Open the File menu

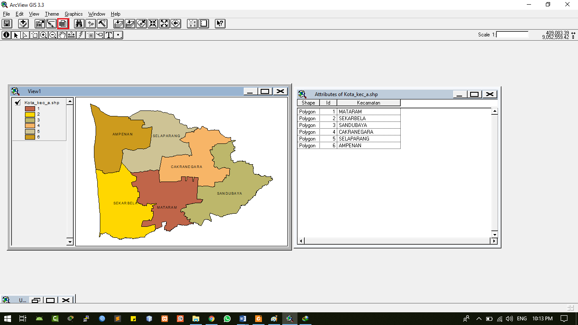6,14
